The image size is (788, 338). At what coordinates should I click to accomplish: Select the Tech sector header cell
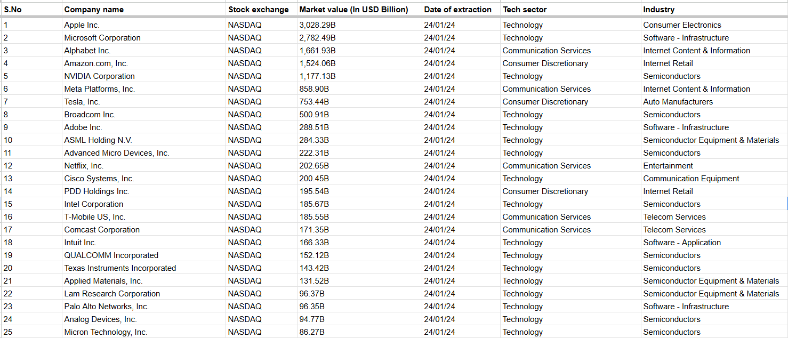tap(570, 9)
